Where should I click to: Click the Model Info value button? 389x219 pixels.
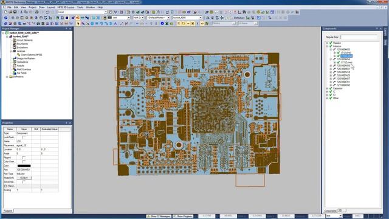click(x=24, y=178)
